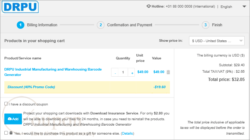250x140 pixels.
Task: Click Total TAX/VAT (9%) line
Action: click(223, 72)
